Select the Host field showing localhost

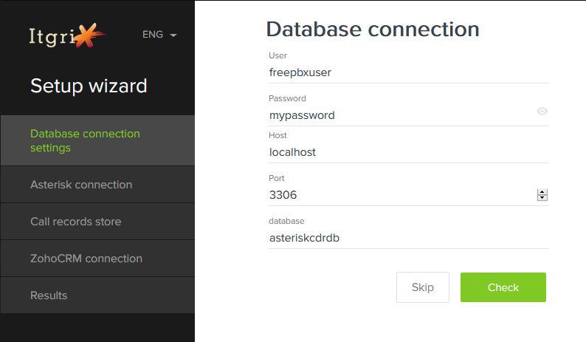pyautogui.click(x=408, y=152)
